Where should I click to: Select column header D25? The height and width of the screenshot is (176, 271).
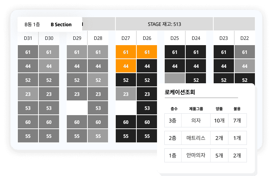click(x=175, y=38)
